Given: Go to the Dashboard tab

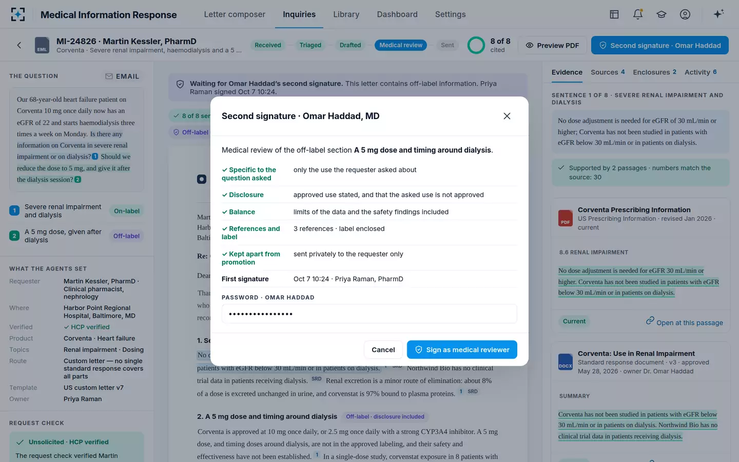Looking at the screenshot, I should 397,14.
